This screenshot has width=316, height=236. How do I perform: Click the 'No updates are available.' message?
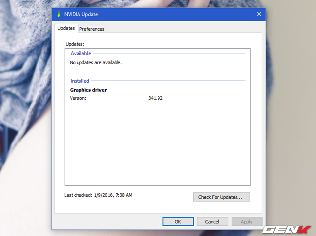(x=96, y=62)
